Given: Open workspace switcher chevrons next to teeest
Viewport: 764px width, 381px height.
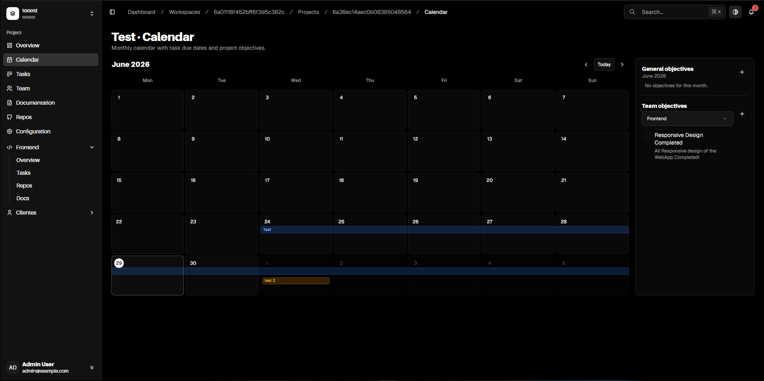Looking at the screenshot, I should pyautogui.click(x=92, y=14).
